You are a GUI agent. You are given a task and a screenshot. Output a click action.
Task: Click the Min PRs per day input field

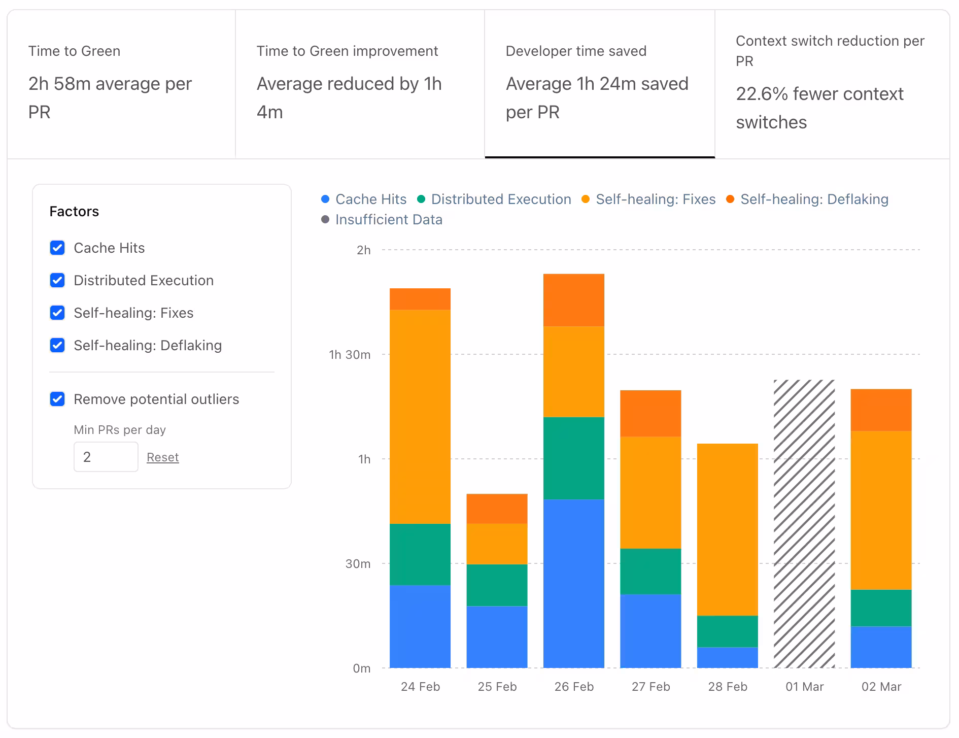[x=106, y=457]
